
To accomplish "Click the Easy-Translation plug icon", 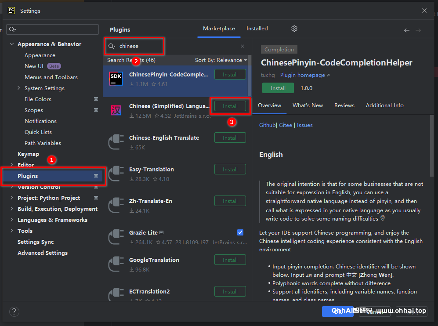I will click(x=116, y=173).
